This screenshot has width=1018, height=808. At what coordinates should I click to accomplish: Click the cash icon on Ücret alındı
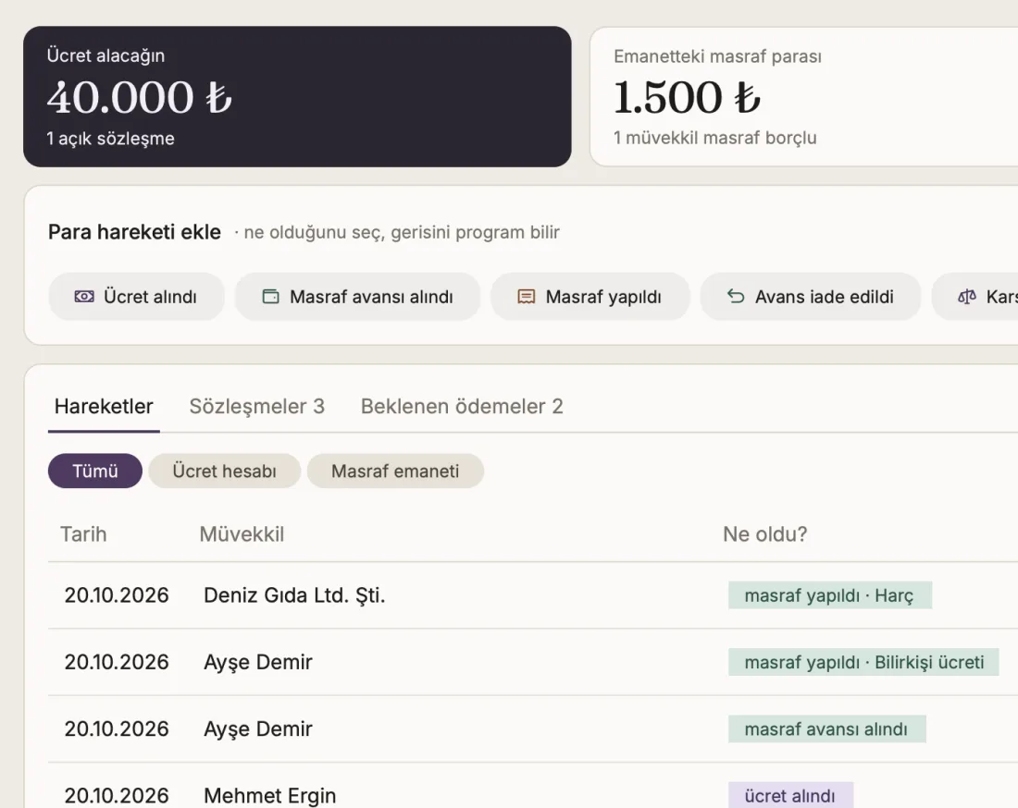pyautogui.click(x=83, y=297)
